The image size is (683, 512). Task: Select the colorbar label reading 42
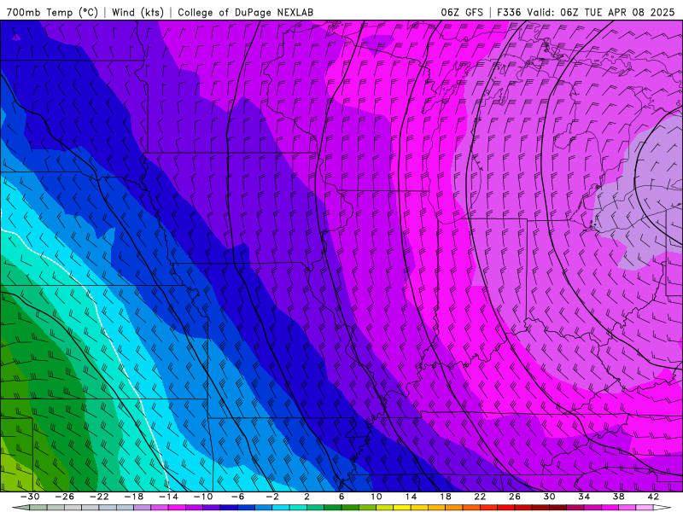point(653,497)
